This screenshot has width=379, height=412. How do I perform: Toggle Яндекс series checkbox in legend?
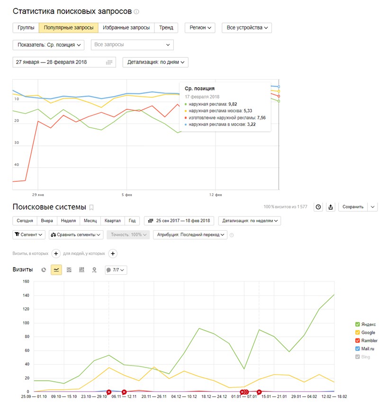click(357, 324)
